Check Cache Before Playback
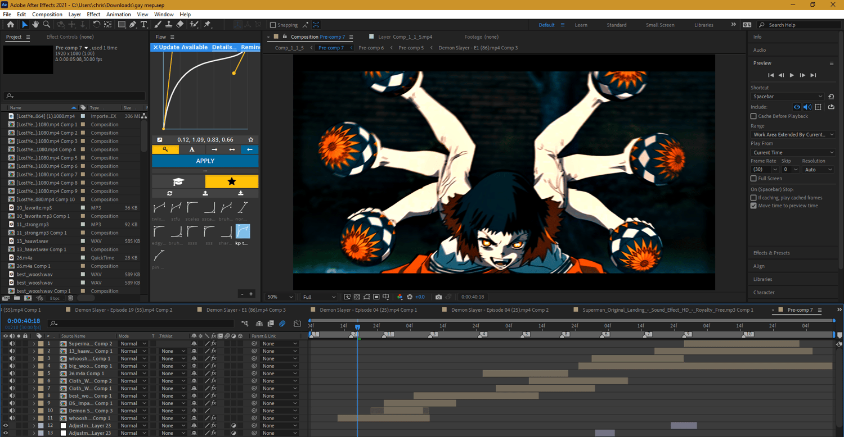Image resolution: width=844 pixels, height=437 pixels. pyautogui.click(x=753, y=116)
